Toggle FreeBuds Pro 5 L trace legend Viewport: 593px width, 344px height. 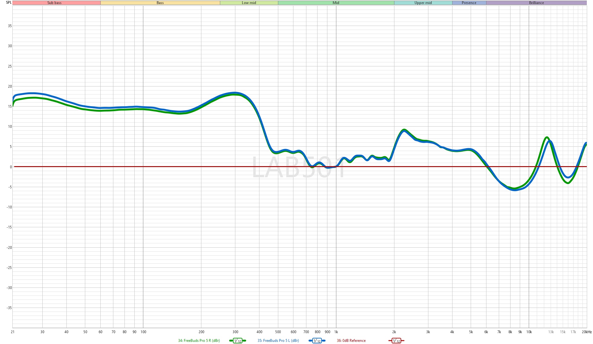tap(278, 341)
